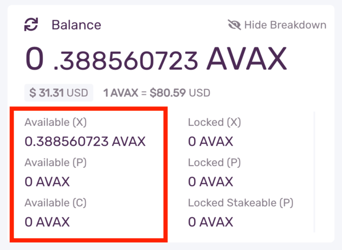Select the Locked (X) label
Screen dimensions: 342x250
(x=214, y=122)
